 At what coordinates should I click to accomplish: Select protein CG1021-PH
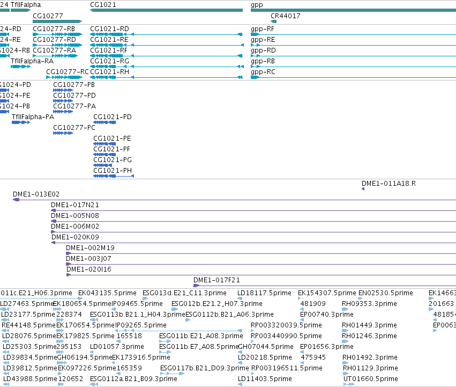click(114, 176)
